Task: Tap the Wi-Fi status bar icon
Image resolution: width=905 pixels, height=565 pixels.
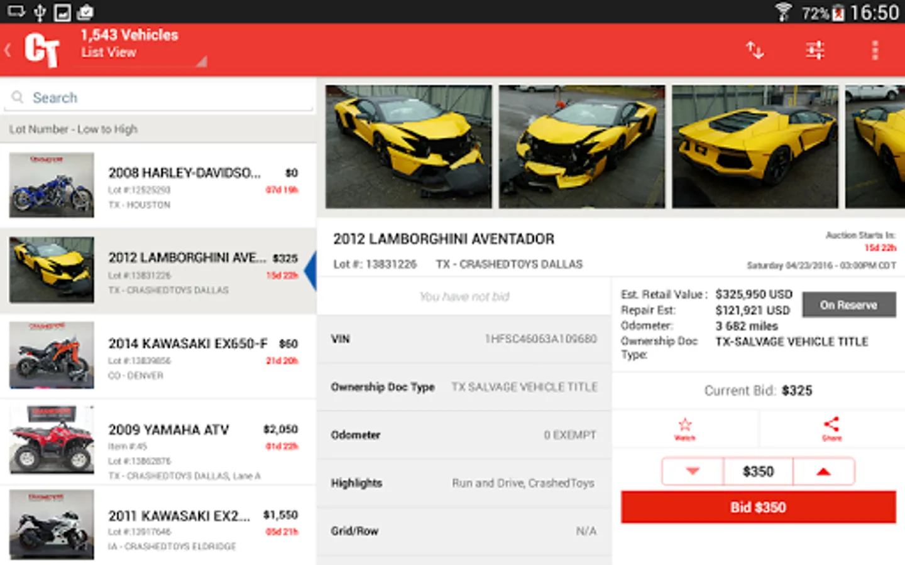Action: tap(783, 12)
